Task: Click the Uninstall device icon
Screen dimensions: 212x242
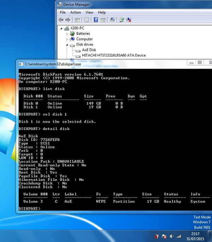Action: click(x=129, y=20)
